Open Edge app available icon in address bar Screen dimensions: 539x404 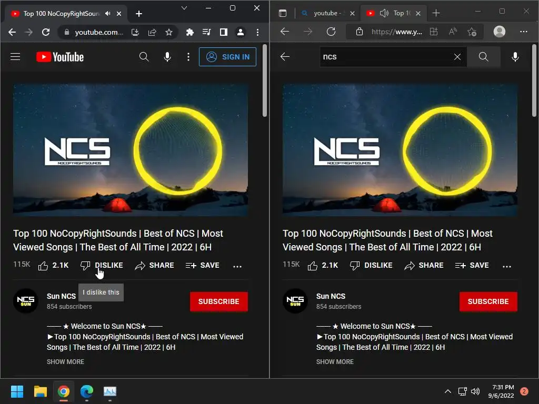pyautogui.click(x=434, y=32)
